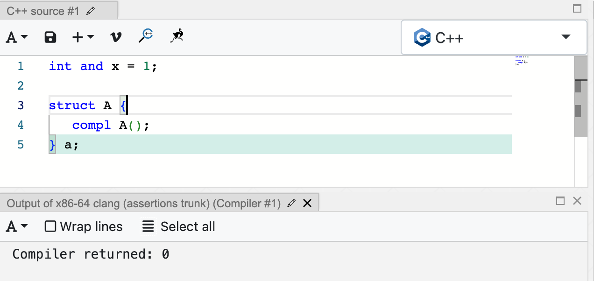Click the save icon in editor toolbar
This screenshot has height=281, width=594.
point(50,37)
